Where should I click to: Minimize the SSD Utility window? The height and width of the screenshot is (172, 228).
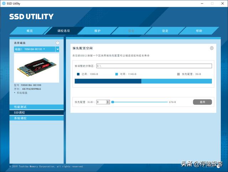tap(202, 3)
